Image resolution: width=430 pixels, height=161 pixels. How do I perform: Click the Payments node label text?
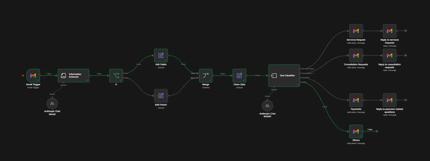click(356, 109)
